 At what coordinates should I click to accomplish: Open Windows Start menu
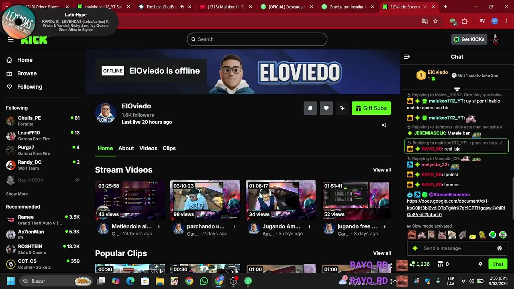coord(11,281)
